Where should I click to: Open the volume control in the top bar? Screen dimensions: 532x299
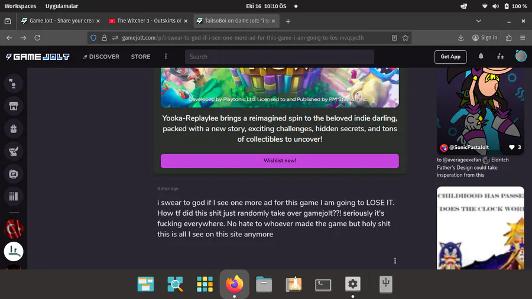coord(495,6)
